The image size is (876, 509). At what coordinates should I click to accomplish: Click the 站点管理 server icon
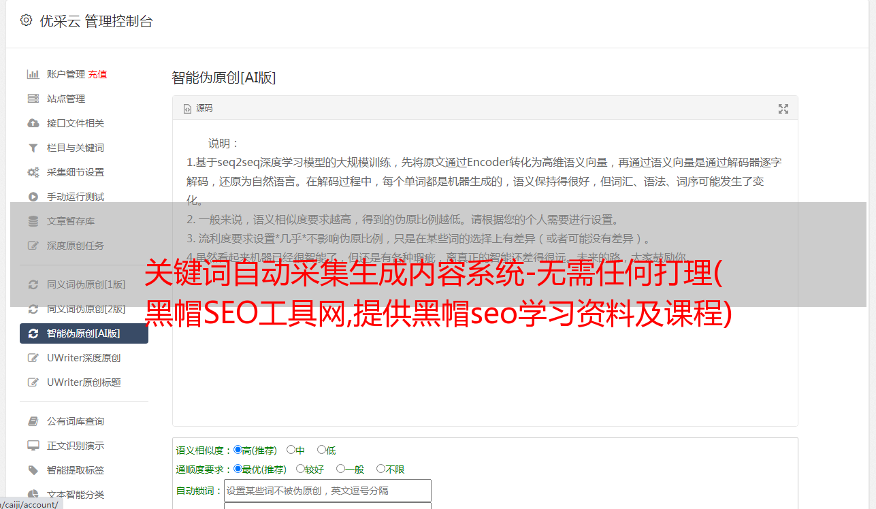point(33,99)
